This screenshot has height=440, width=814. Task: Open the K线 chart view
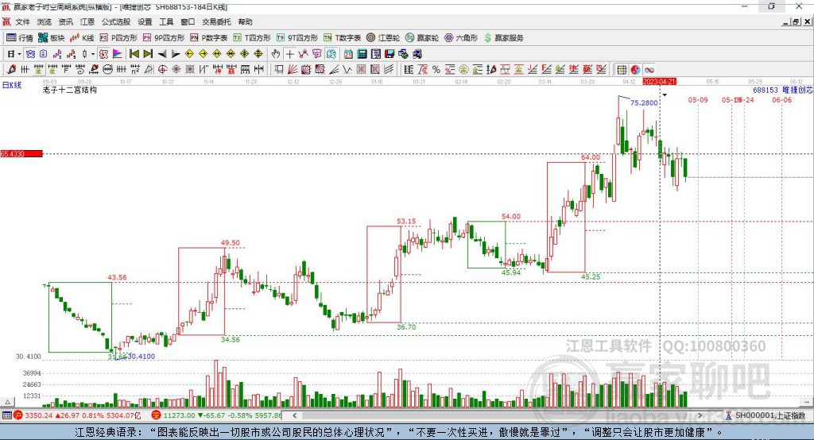click(82, 38)
